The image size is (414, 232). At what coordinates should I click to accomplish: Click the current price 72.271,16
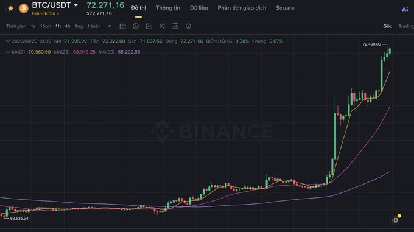pos(105,5)
